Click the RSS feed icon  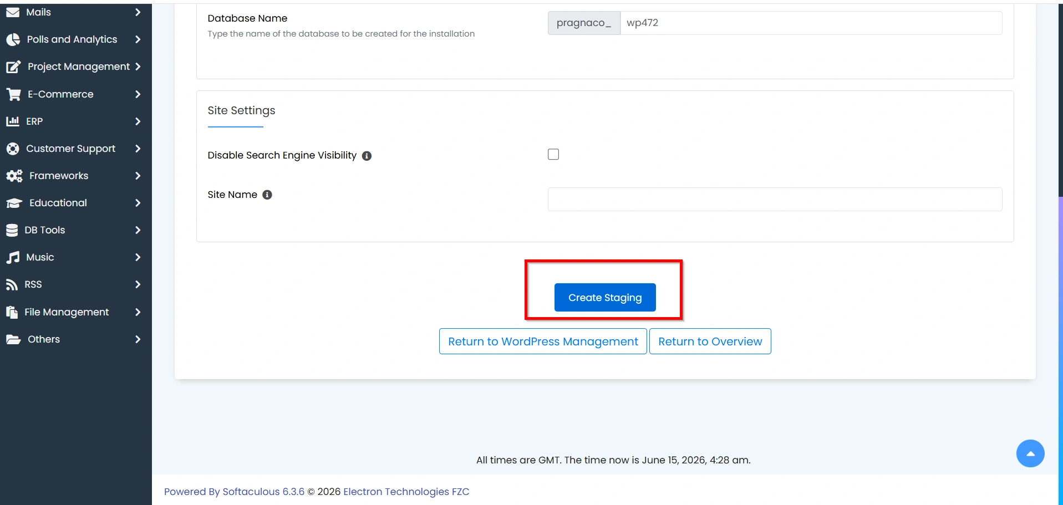click(12, 284)
